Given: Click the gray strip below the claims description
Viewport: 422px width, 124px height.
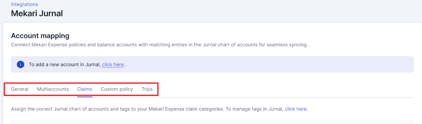Looking at the screenshot, I should coord(212,122).
